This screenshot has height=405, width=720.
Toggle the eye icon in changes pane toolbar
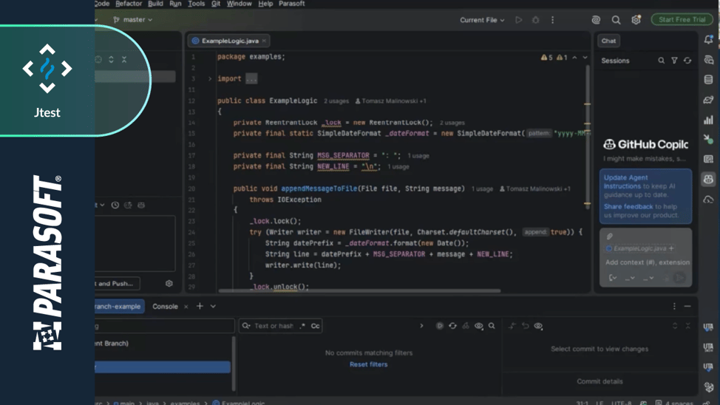[x=538, y=326]
